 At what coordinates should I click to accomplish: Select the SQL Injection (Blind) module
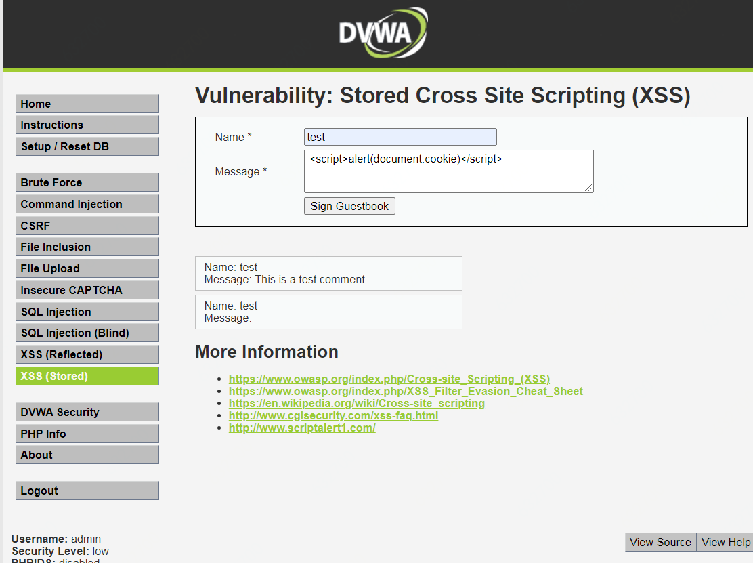tap(87, 333)
